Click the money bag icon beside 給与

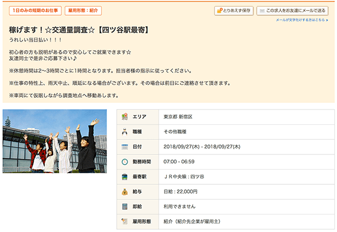pyautogui.click(x=125, y=192)
